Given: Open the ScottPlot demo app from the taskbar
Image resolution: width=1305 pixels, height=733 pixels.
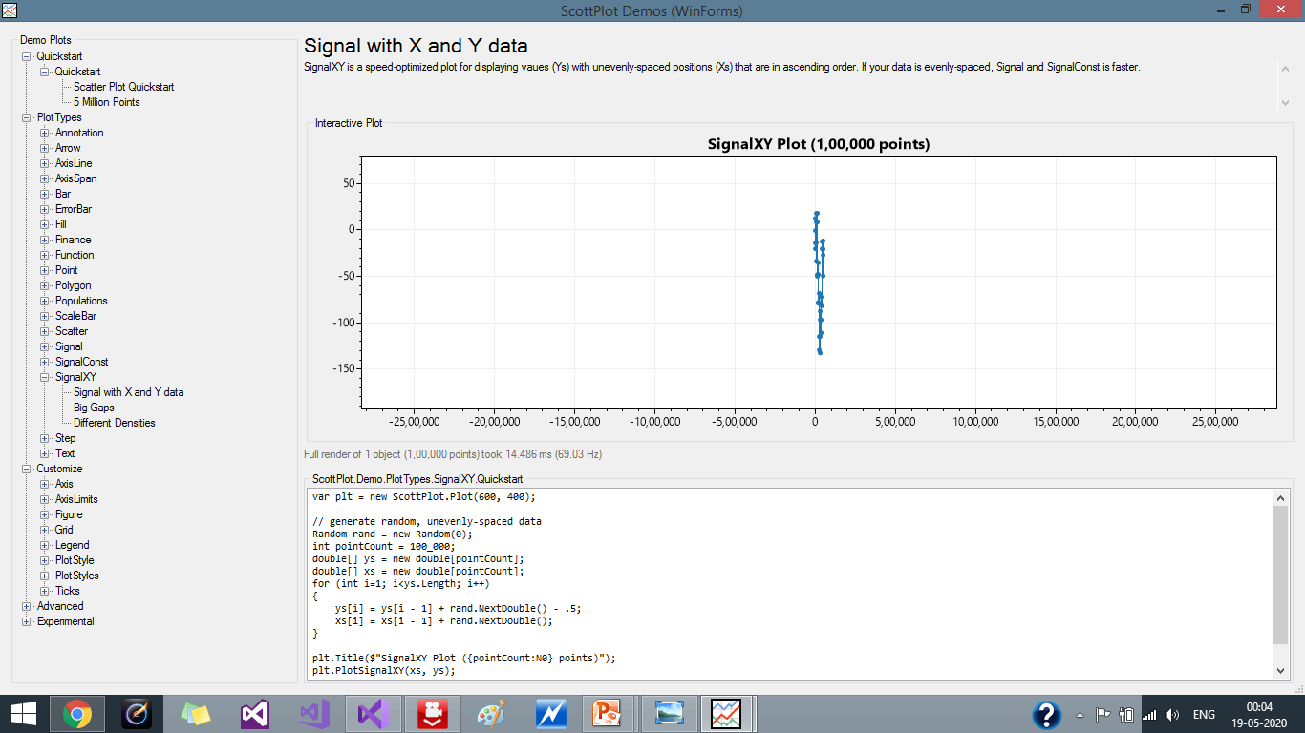Looking at the screenshot, I should pyautogui.click(x=725, y=713).
